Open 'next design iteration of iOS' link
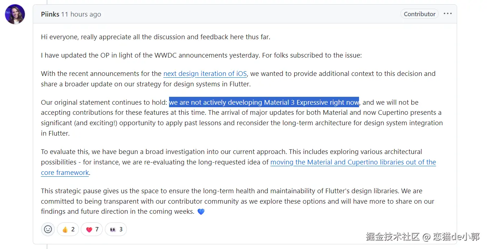Image resolution: width=487 pixels, height=249 pixels. coord(205,74)
